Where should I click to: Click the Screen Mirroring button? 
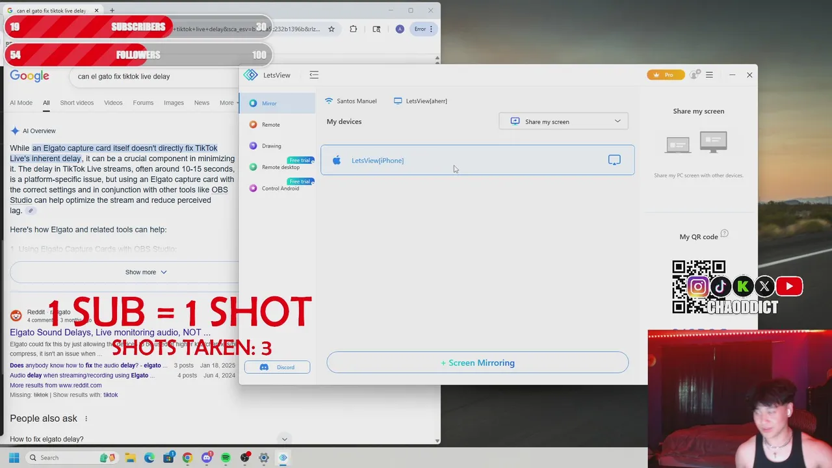478,363
